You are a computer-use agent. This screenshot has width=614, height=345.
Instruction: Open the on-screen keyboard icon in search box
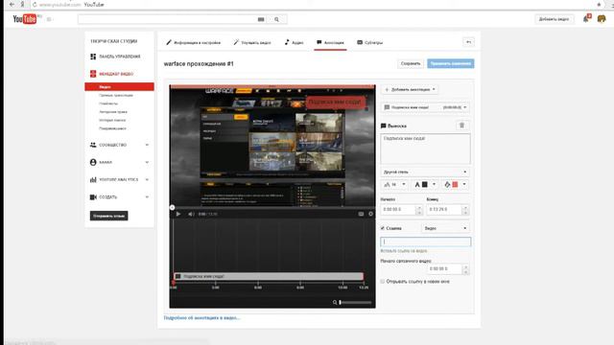(x=261, y=19)
